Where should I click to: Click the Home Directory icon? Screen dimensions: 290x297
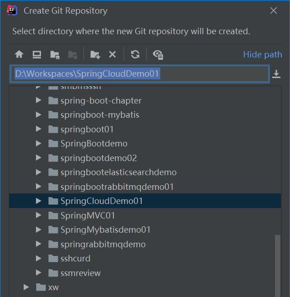coord(19,55)
